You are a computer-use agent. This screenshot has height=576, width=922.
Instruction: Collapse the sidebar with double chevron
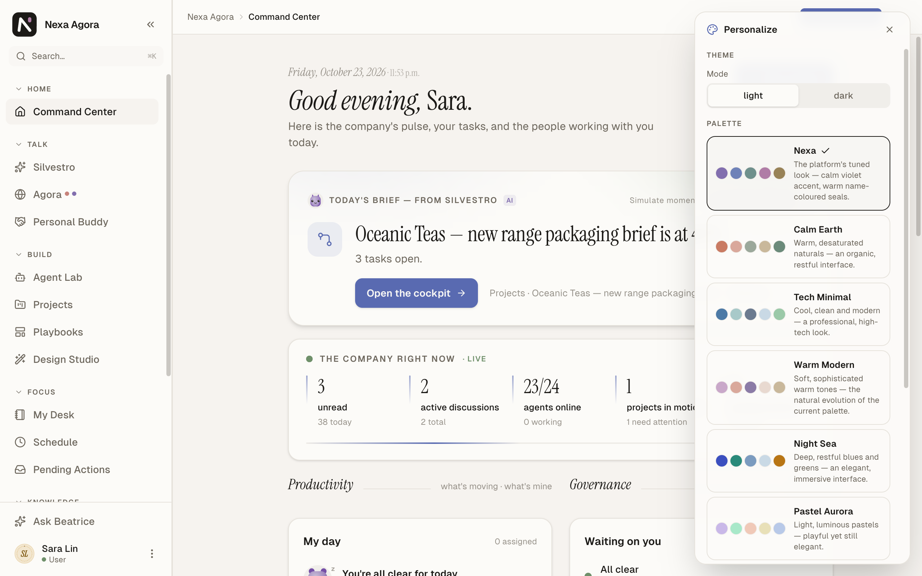pos(151,24)
